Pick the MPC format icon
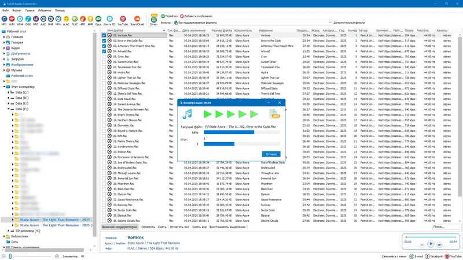This screenshot has height=260, width=463. (x=35, y=19)
